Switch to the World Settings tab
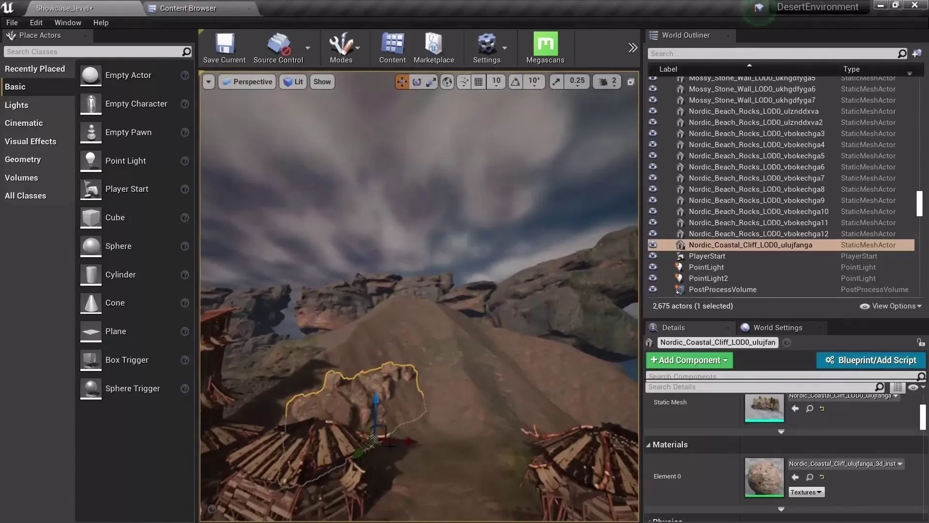Image resolution: width=929 pixels, height=523 pixels. pos(777,327)
